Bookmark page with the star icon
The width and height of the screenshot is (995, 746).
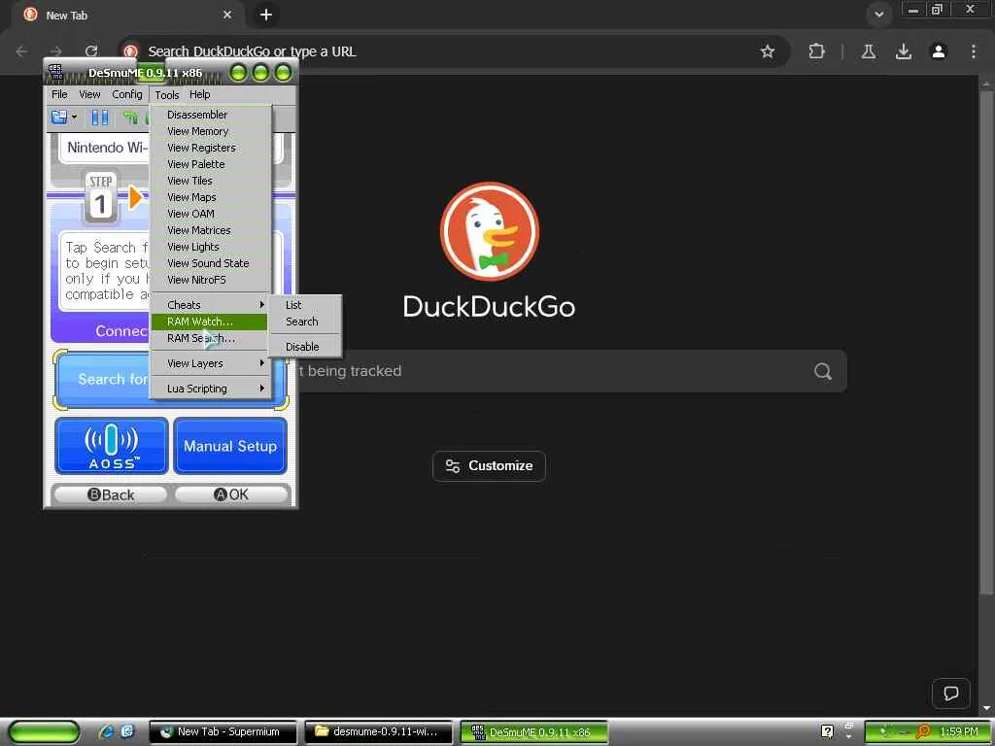768,51
